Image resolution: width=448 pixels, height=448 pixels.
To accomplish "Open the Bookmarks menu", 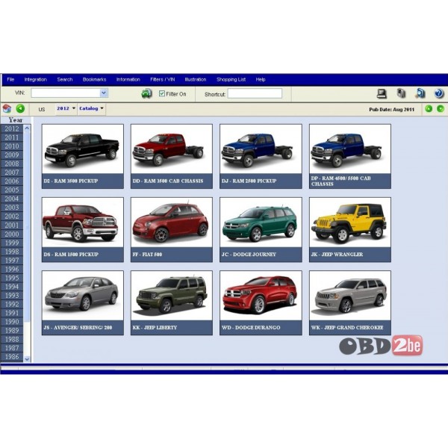I will (x=94, y=79).
